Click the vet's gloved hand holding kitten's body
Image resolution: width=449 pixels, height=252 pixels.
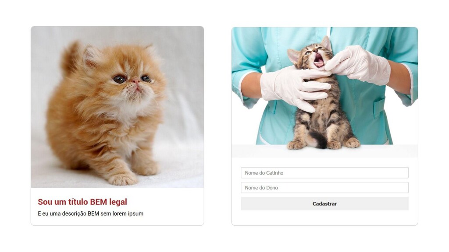(295, 87)
